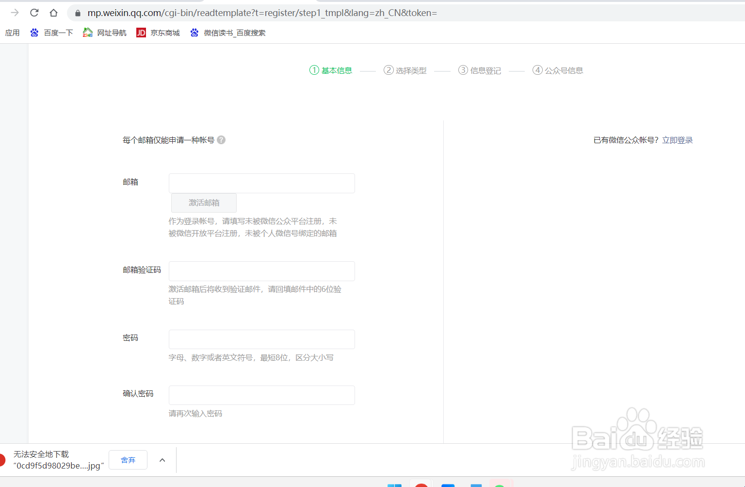The height and width of the screenshot is (487, 745).
Task: Open the 网址导航 2345 bookmark
Action: coord(105,33)
